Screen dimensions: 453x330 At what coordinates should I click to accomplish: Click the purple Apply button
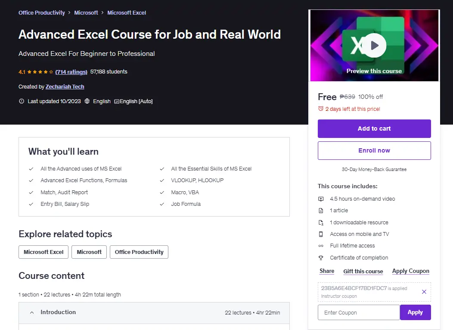pos(415,312)
